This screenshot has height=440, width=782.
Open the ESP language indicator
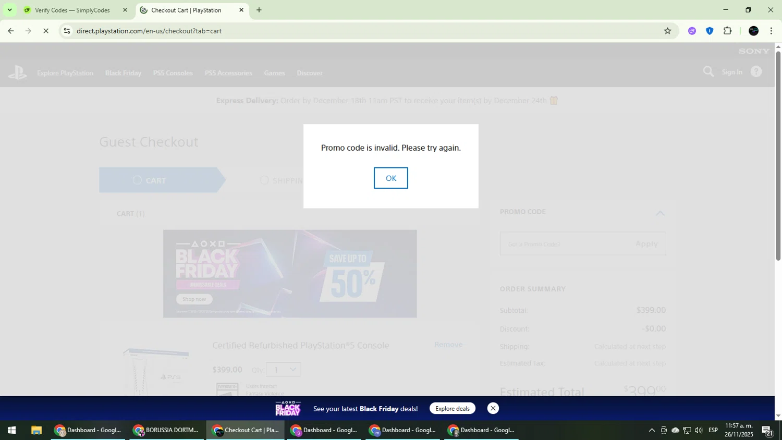coord(713,430)
